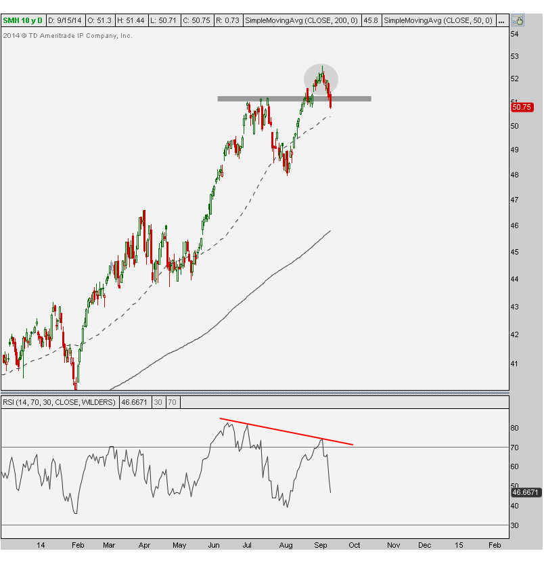Click the Aug label on the time axis
The image size is (544, 566).
click(286, 545)
